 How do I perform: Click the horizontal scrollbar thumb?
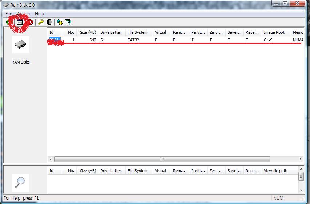[x=162, y=159]
